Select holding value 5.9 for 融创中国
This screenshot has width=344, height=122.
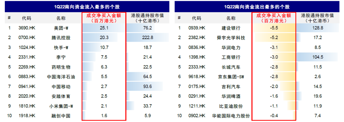tap(147, 116)
